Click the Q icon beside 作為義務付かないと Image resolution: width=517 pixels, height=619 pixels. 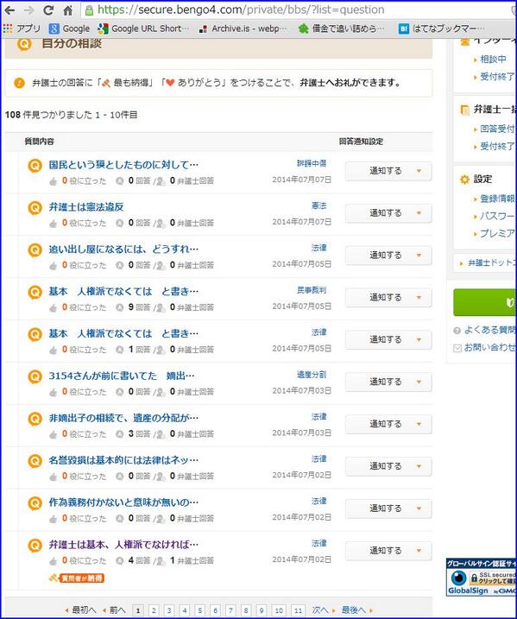click(35, 503)
